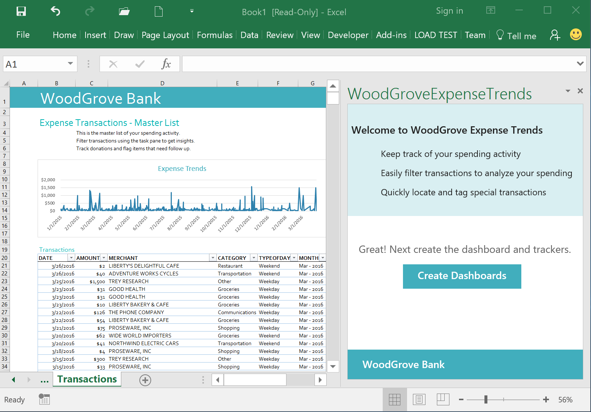The image size is (591, 412).
Task: Click the Save icon in title bar
Action: 21,11
